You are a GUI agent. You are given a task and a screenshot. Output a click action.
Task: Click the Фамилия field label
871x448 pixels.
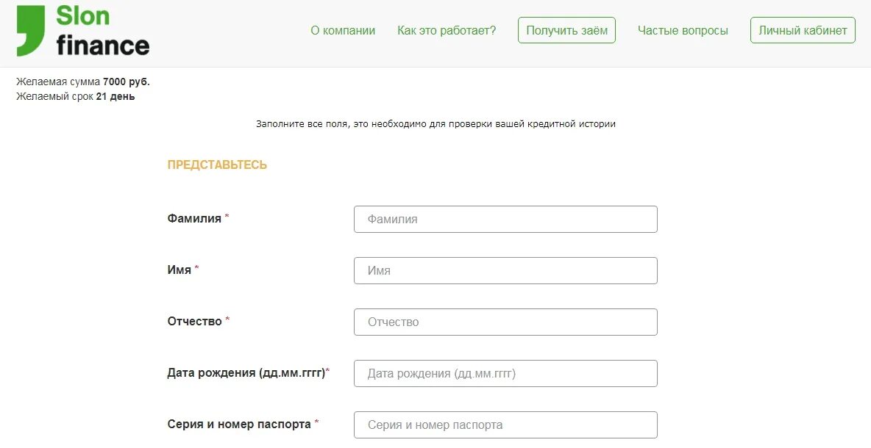click(x=194, y=218)
